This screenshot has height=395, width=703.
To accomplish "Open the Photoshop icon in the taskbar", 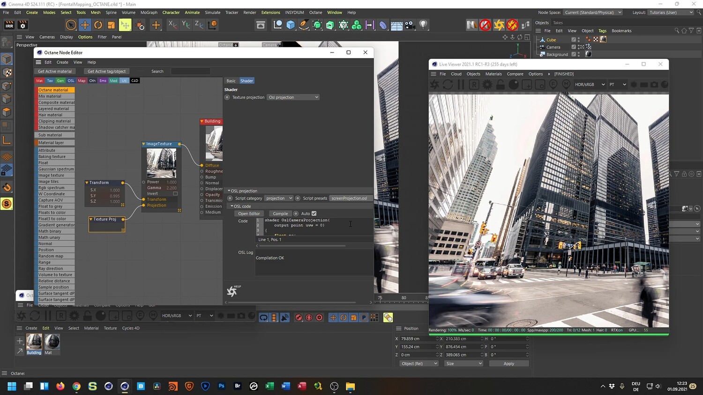I will click(222, 386).
